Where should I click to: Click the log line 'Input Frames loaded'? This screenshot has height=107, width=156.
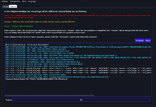tap(35, 75)
